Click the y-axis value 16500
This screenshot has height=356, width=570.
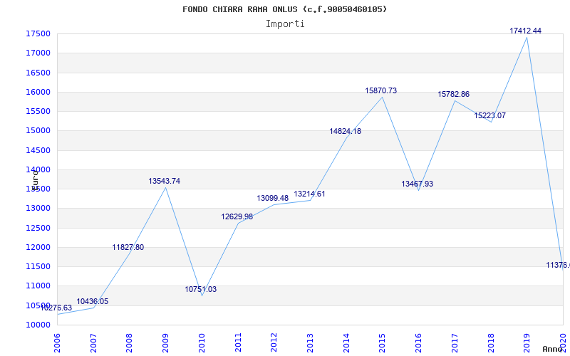pyautogui.click(x=38, y=73)
